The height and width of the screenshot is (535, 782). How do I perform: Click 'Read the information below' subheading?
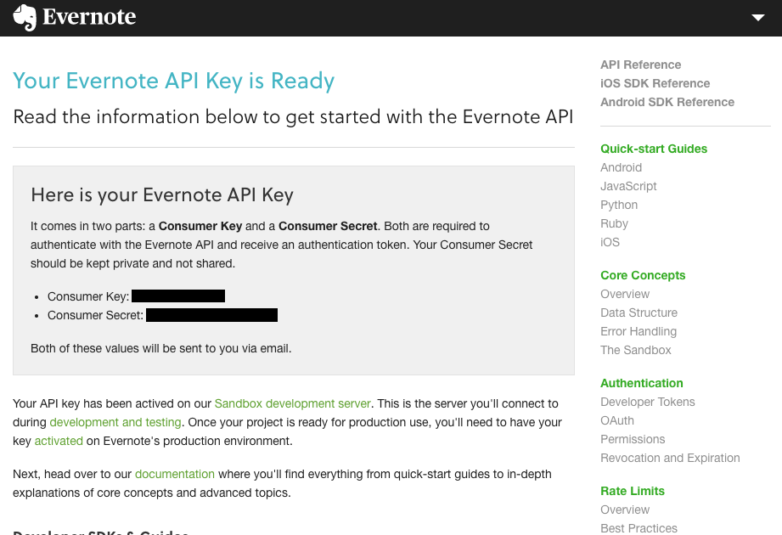coord(293,116)
